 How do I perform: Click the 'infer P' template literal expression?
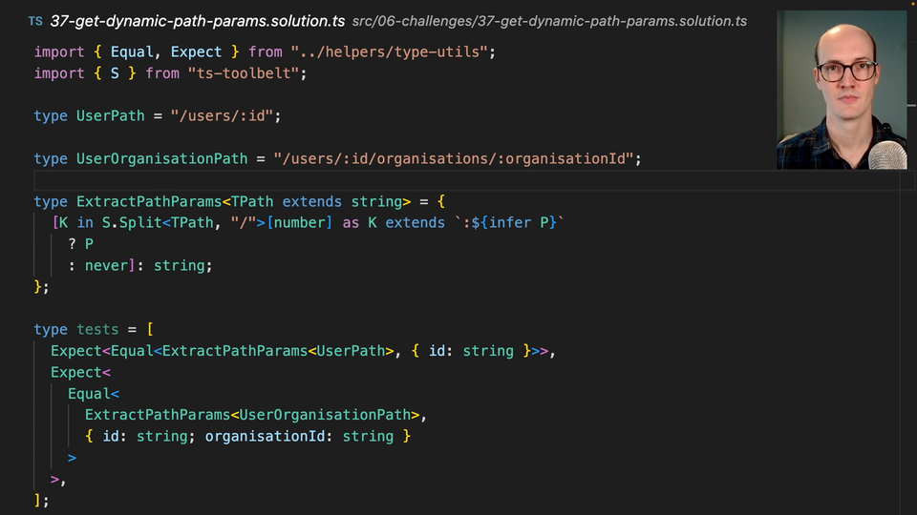523,222
